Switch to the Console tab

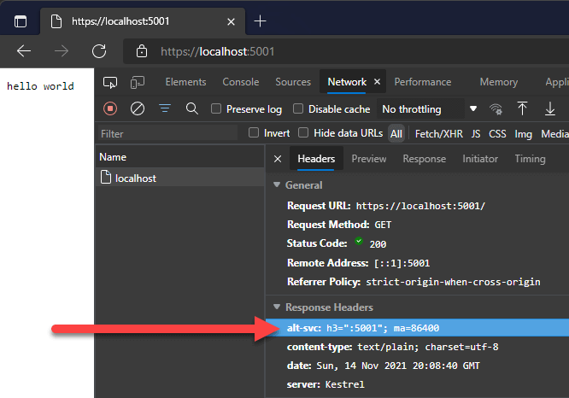240,82
